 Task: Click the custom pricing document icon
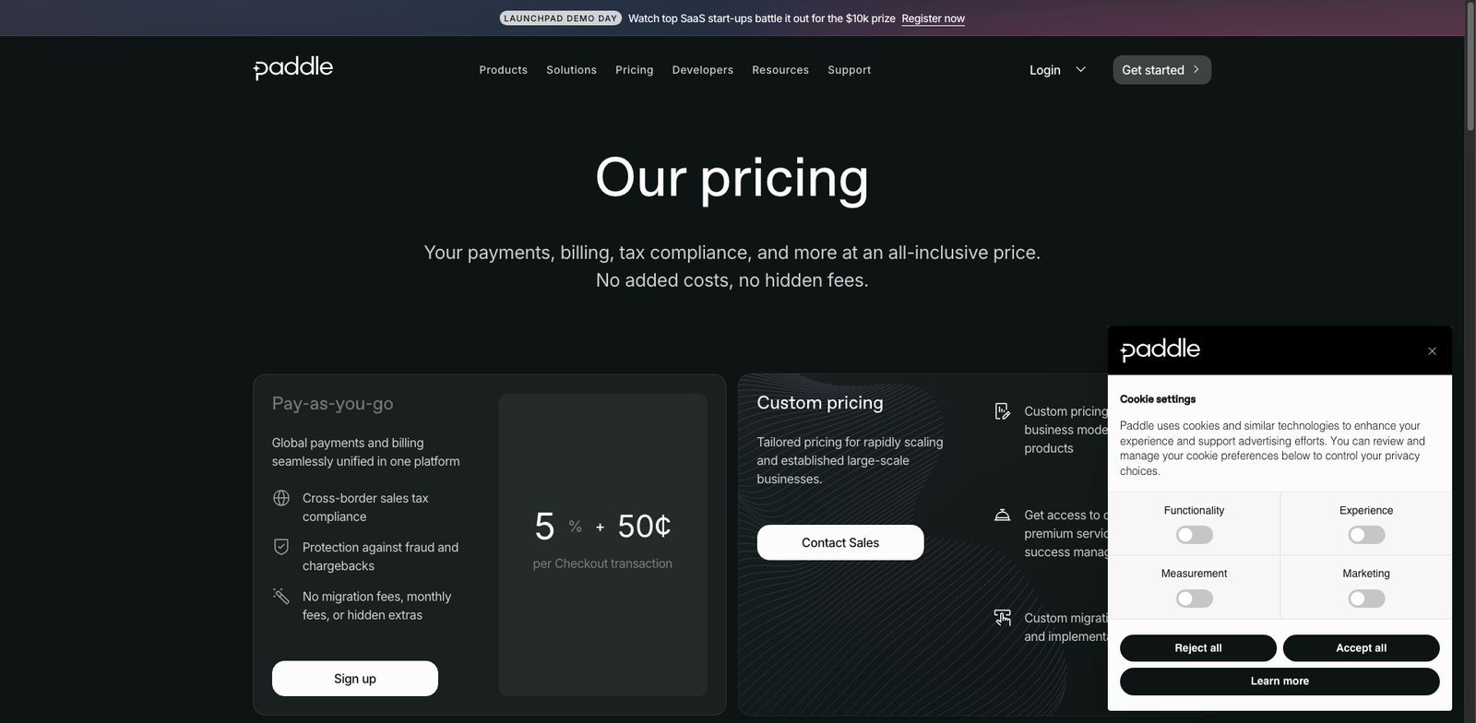coord(1002,411)
